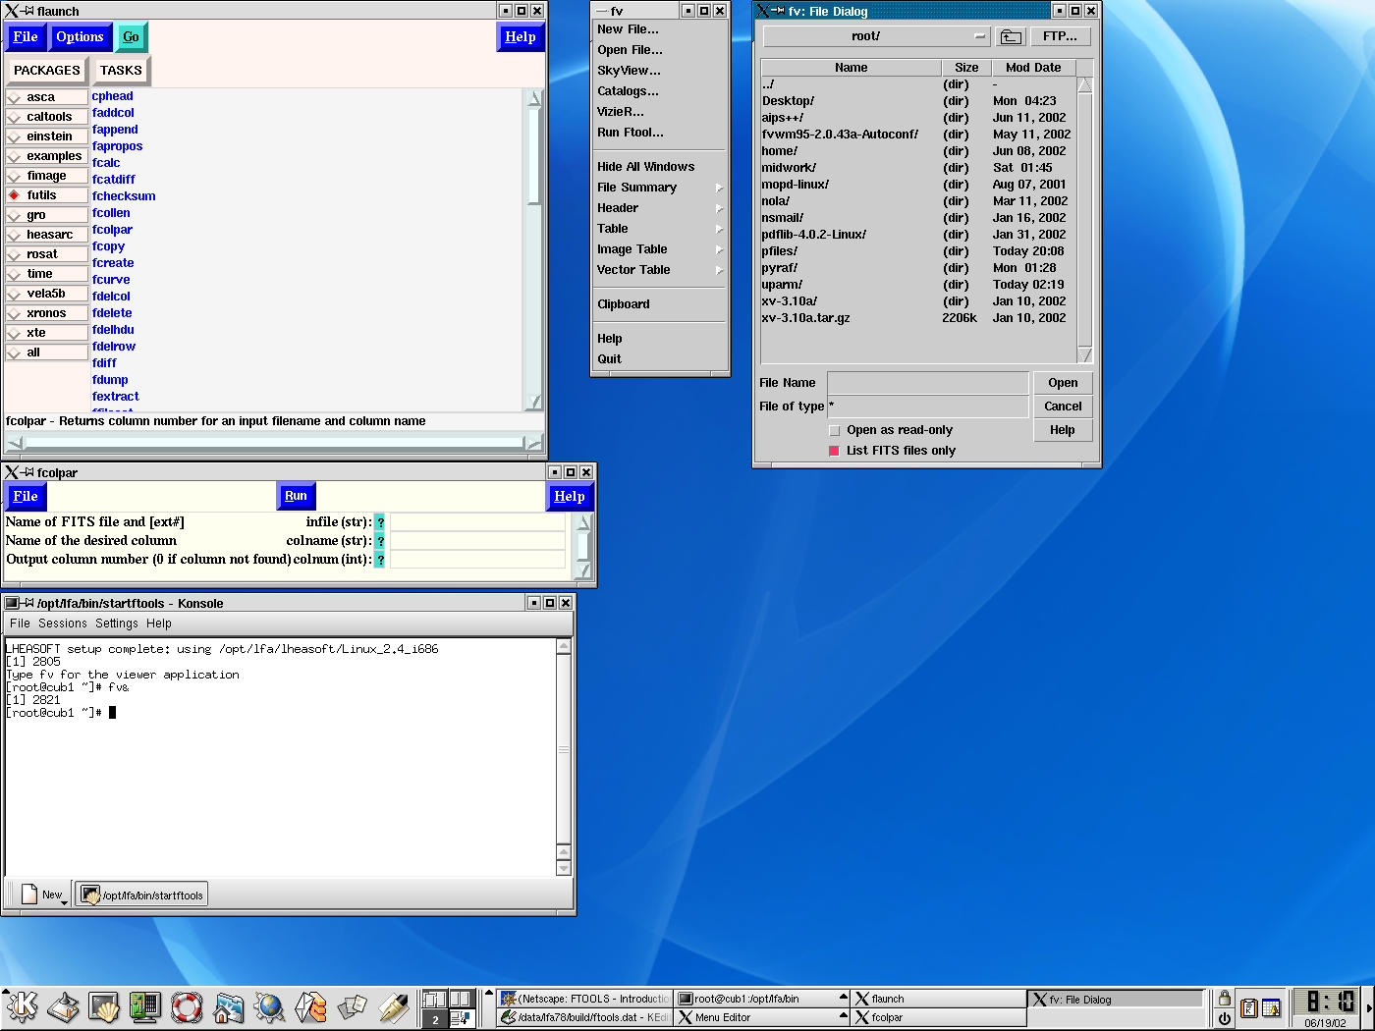Click the parent directory icon in File Dialog
Screen dimensions: 1375x1031
(1010, 36)
